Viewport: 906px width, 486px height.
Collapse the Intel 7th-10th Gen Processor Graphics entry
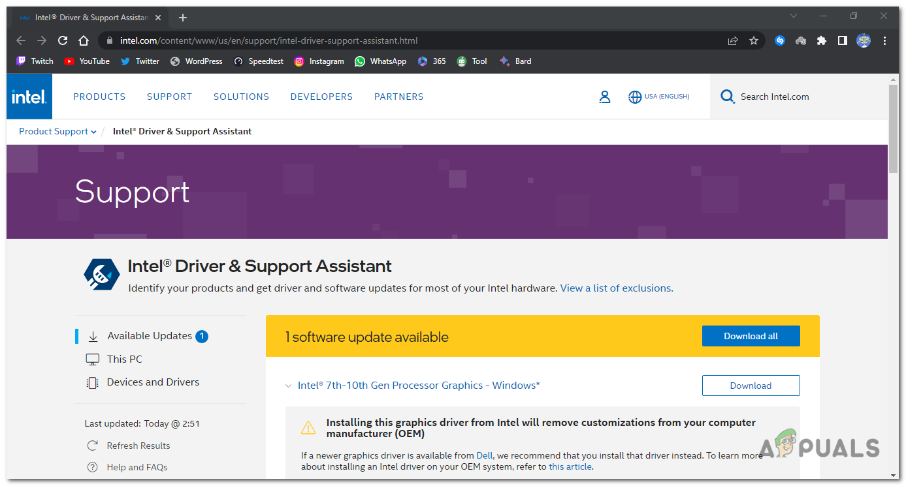(x=288, y=386)
